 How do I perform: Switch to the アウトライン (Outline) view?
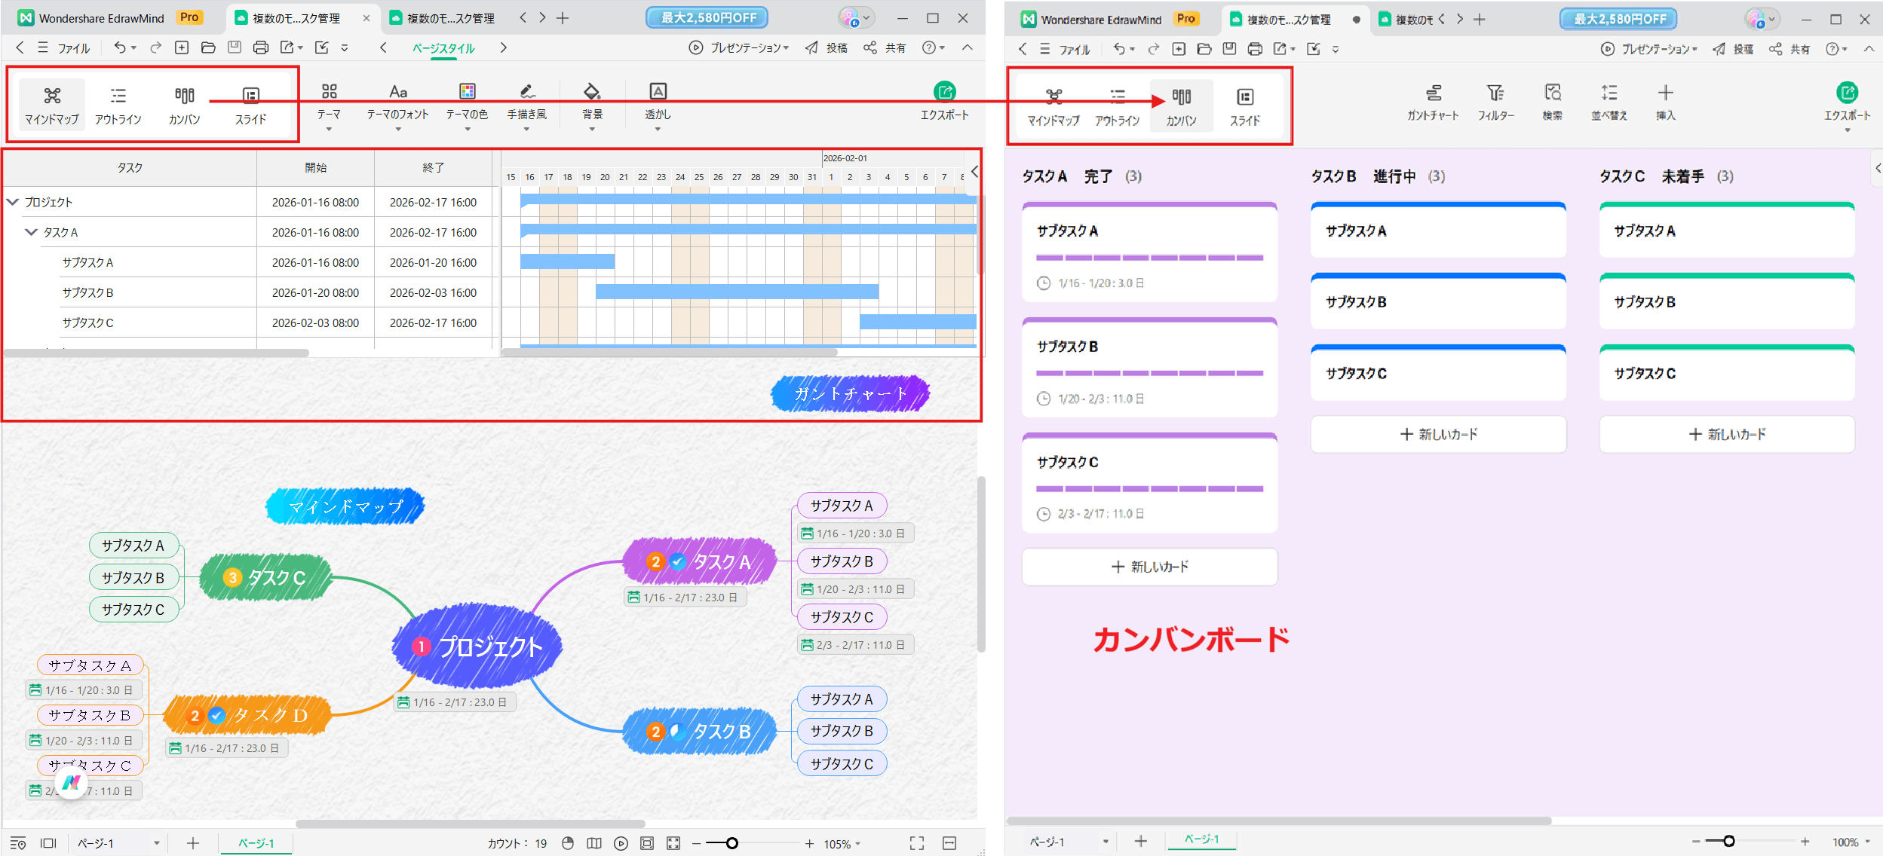point(118,105)
